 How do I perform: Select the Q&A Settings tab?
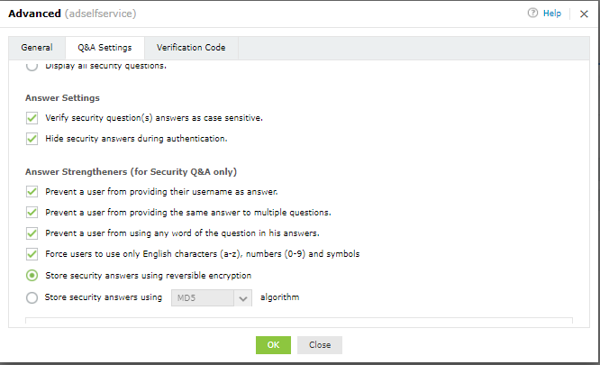(105, 47)
